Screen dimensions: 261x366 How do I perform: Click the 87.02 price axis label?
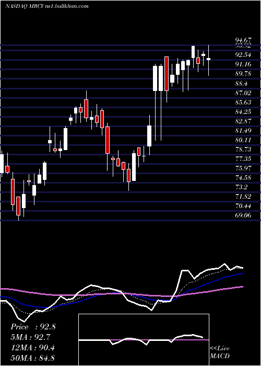(x=243, y=93)
